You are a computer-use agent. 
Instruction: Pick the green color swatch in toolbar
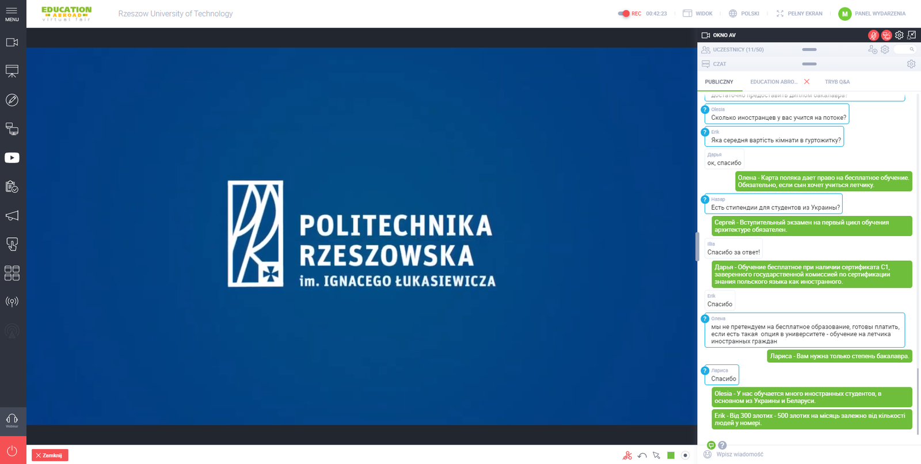click(x=671, y=455)
